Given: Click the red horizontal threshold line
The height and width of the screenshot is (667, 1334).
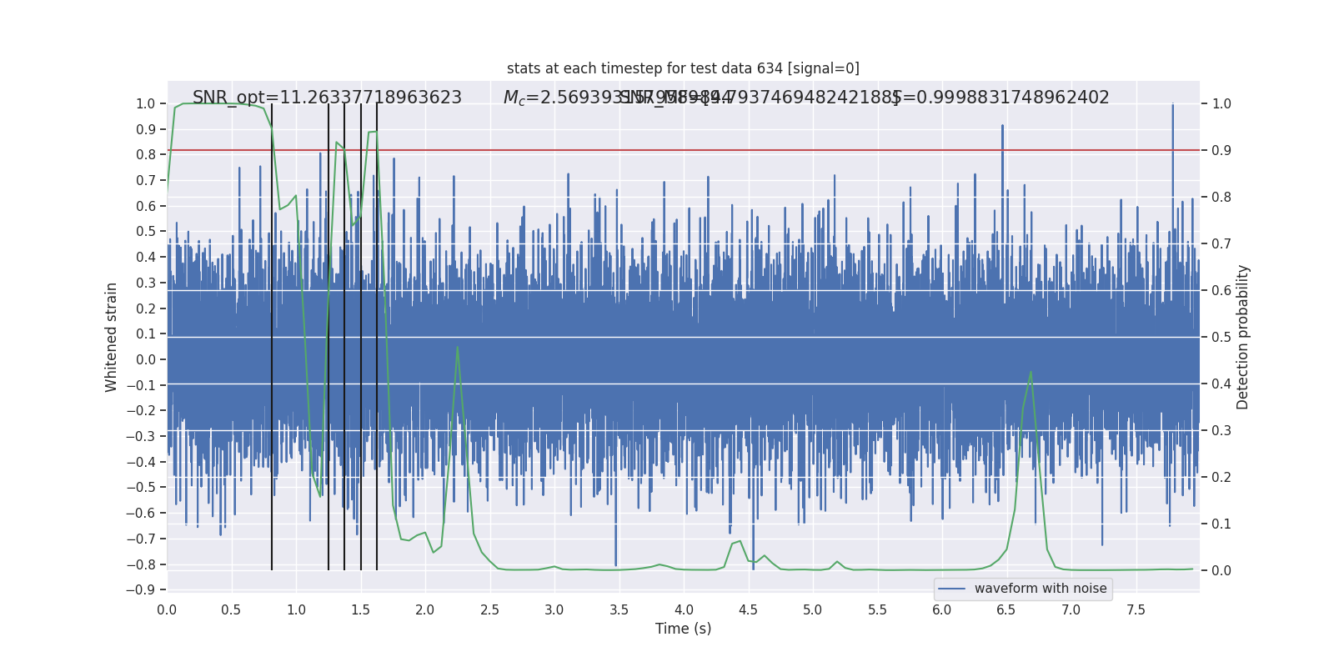Looking at the screenshot, I should [683, 150].
